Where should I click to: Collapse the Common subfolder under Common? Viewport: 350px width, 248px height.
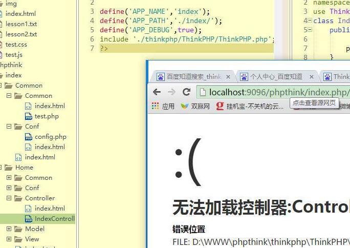tap(9, 96)
